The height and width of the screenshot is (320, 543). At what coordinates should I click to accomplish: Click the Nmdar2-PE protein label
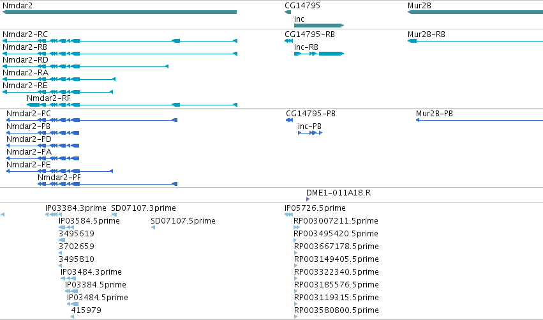29,165
